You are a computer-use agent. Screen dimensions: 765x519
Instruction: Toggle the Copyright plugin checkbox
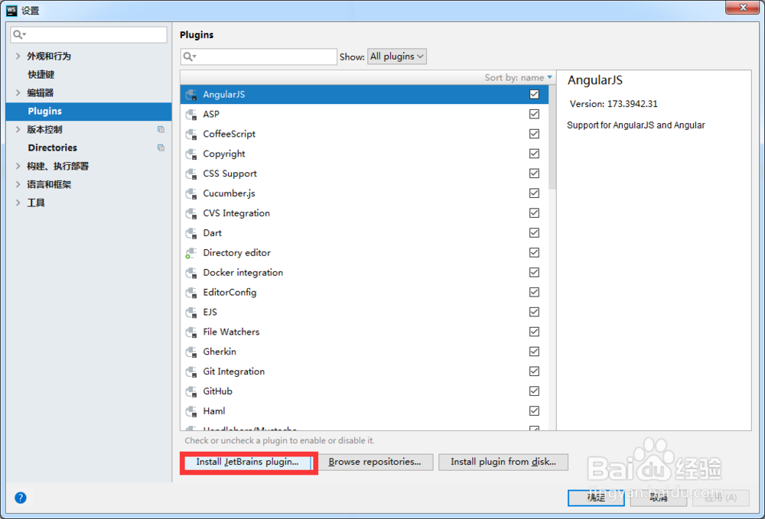(x=534, y=154)
